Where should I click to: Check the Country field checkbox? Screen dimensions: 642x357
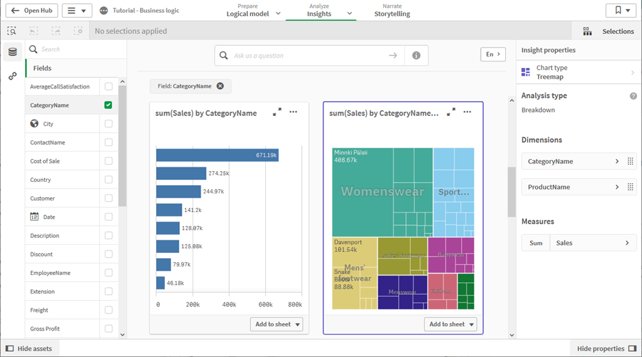108,180
